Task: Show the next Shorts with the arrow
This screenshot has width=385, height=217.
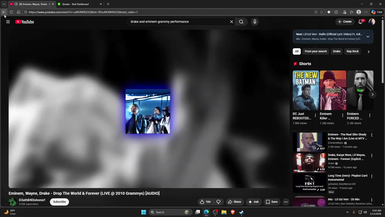Action: [372, 94]
